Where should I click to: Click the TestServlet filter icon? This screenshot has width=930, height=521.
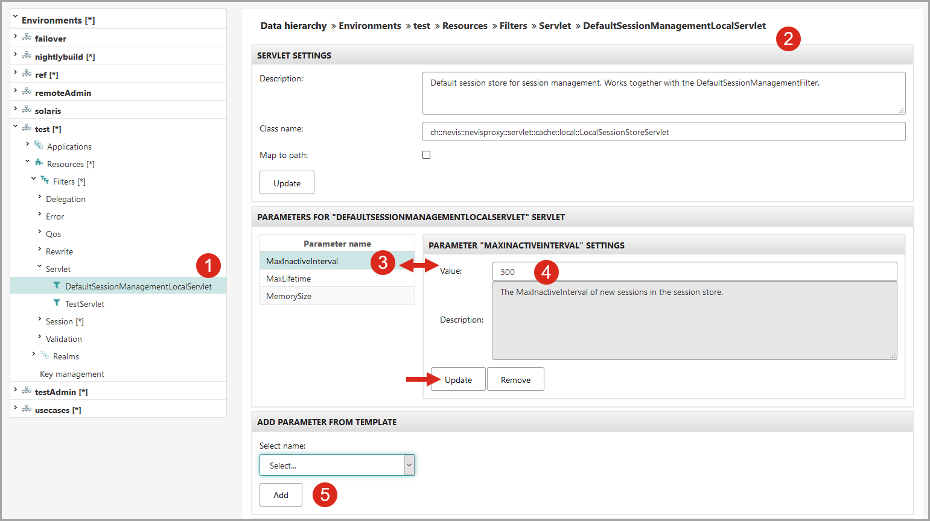(57, 303)
